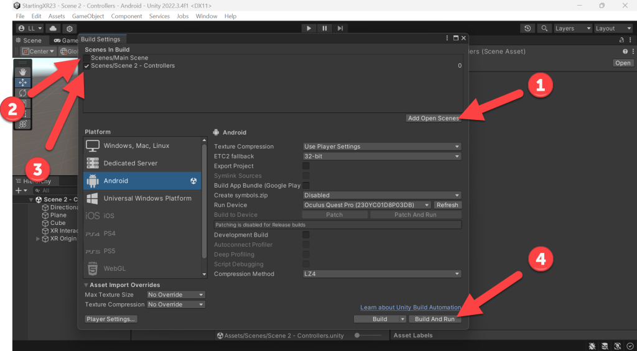Select the PS4 platform
The image size is (637, 351).
click(142, 234)
